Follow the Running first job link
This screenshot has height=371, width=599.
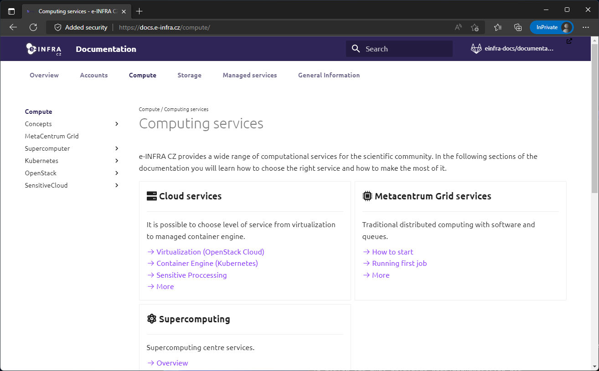click(399, 263)
